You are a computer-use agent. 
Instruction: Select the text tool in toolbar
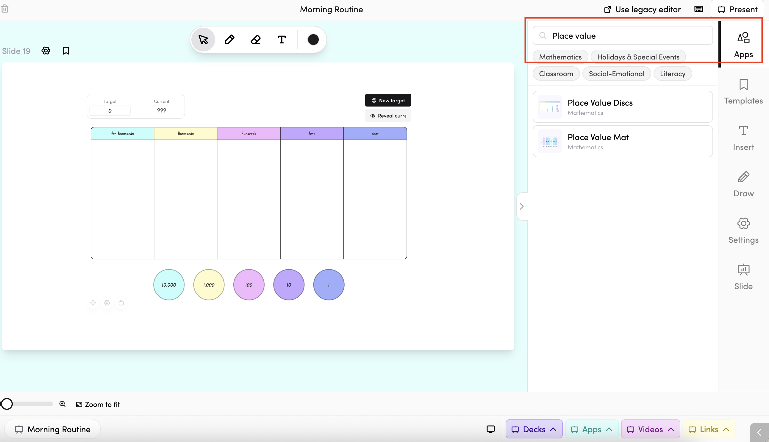tap(282, 40)
